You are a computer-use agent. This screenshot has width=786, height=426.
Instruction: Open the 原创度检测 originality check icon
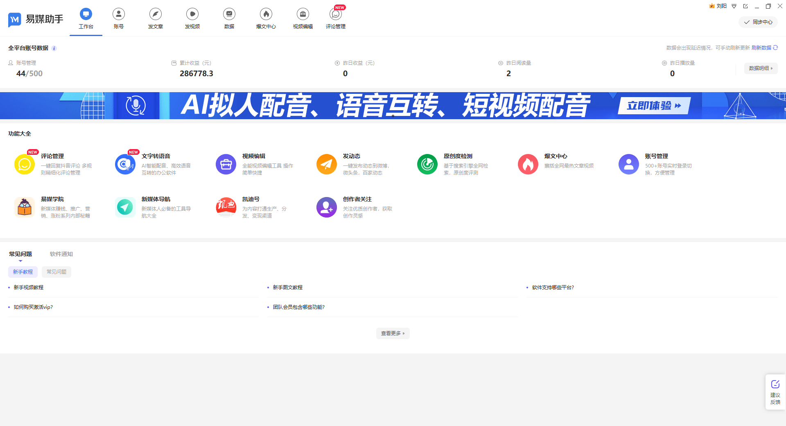click(x=427, y=164)
